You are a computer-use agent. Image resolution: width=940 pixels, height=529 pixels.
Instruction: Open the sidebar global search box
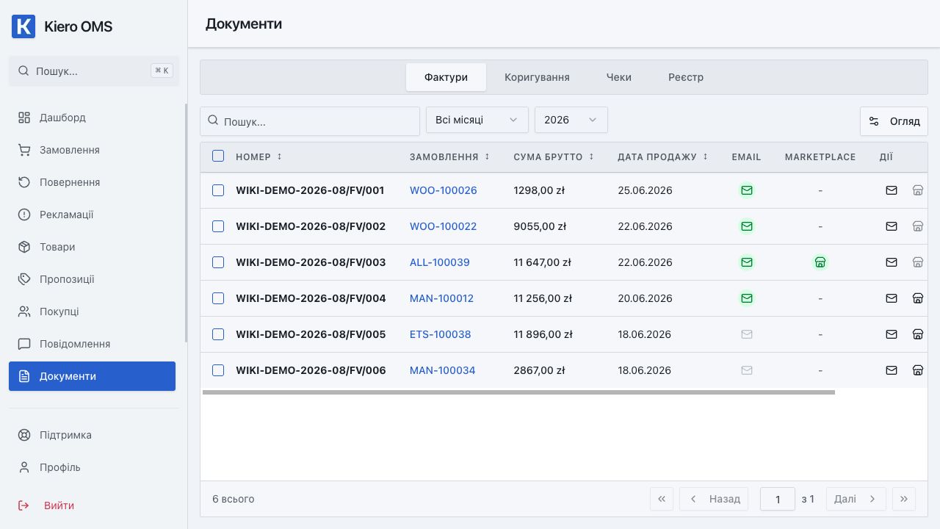94,71
